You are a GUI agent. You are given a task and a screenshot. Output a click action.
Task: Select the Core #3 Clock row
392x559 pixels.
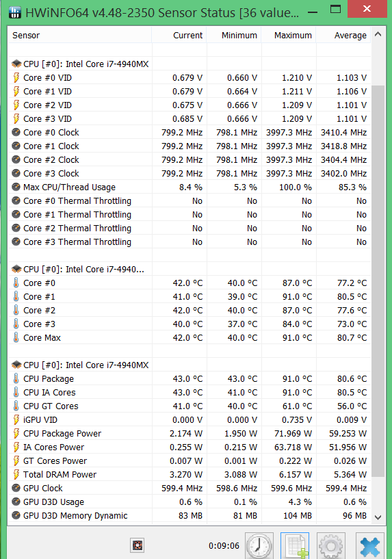click(x=190, y=173)
